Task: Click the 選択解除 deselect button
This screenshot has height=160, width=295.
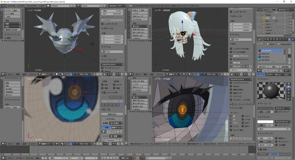Action: [285, 67]
